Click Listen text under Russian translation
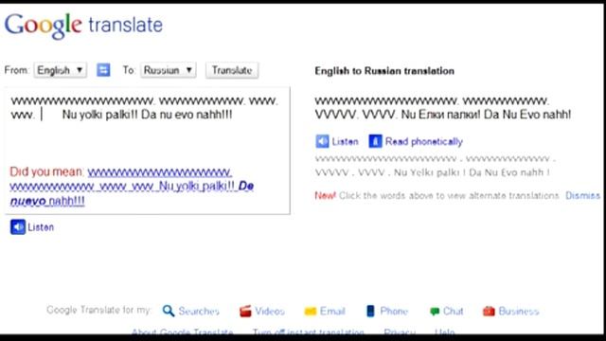The width and height of the screenshot is (606, 341). [345, 141]
